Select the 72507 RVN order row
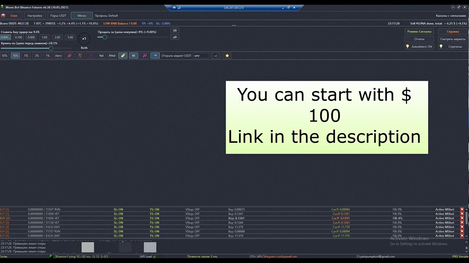The image size is (469, 263). [232, 210]
